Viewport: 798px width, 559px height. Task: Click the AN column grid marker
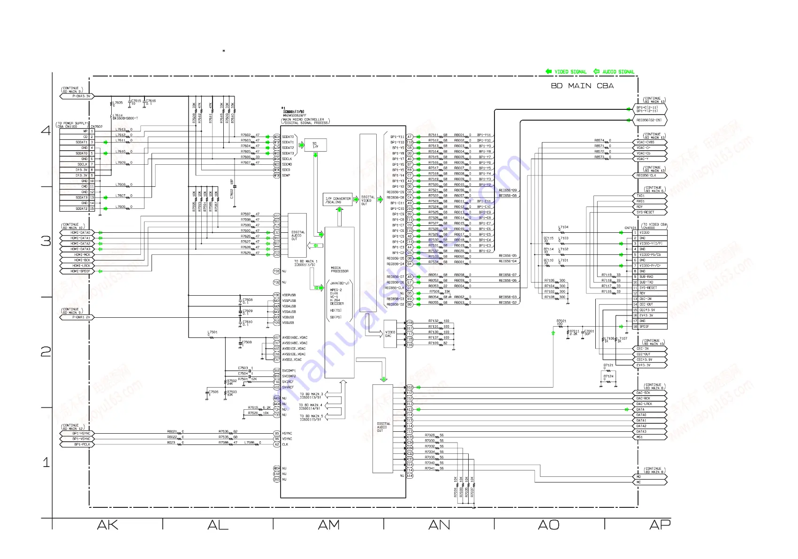coord(439,525)
